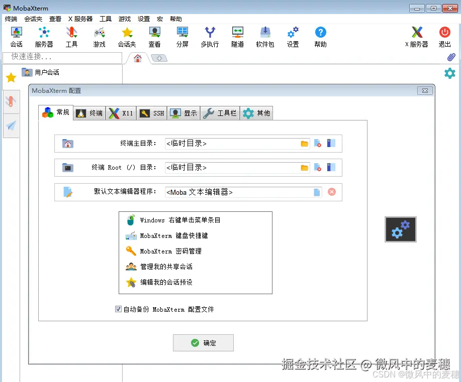This screenshot has height=382, width=461.
Task: Open 多执行 (MultiExec) from the toolbar
Action: pos(209,35)
